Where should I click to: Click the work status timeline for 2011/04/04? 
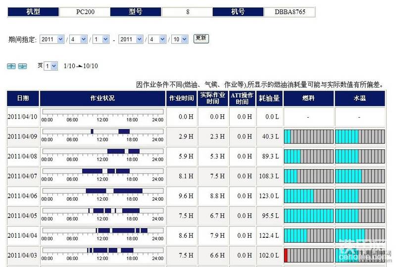tap(103, 231)
